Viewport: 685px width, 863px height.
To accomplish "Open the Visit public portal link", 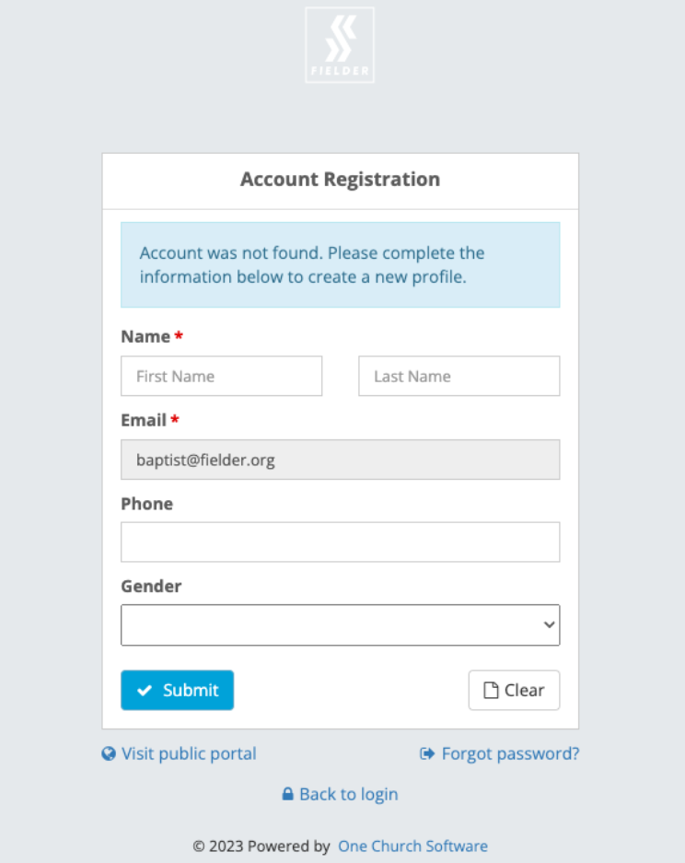I will (188, 753).
